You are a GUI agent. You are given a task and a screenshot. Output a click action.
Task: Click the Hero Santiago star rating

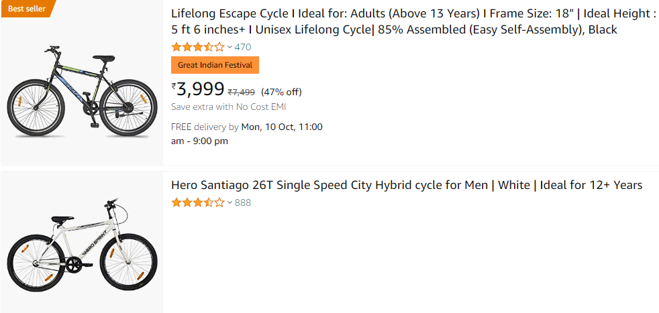coord(198,202)
